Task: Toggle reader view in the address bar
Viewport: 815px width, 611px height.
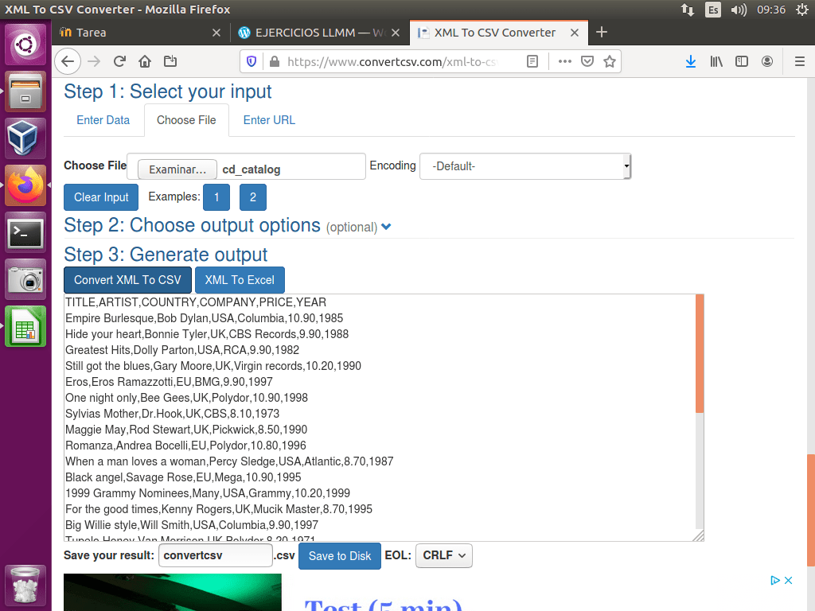Action: click(532, 61)
